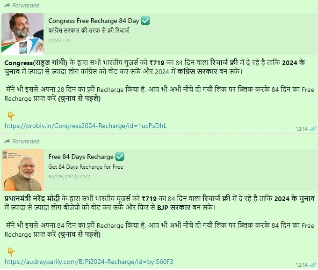Open the probiv.in Congress2024-Recharge link

(86, 126)
